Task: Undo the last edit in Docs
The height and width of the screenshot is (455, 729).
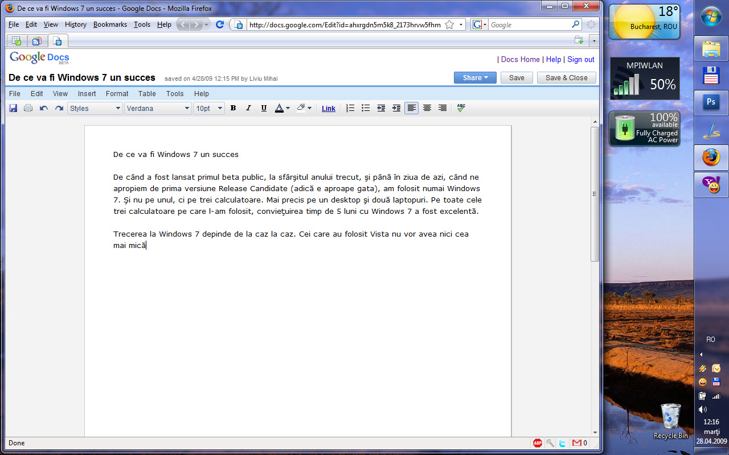Action: click(x=44, y=108)
